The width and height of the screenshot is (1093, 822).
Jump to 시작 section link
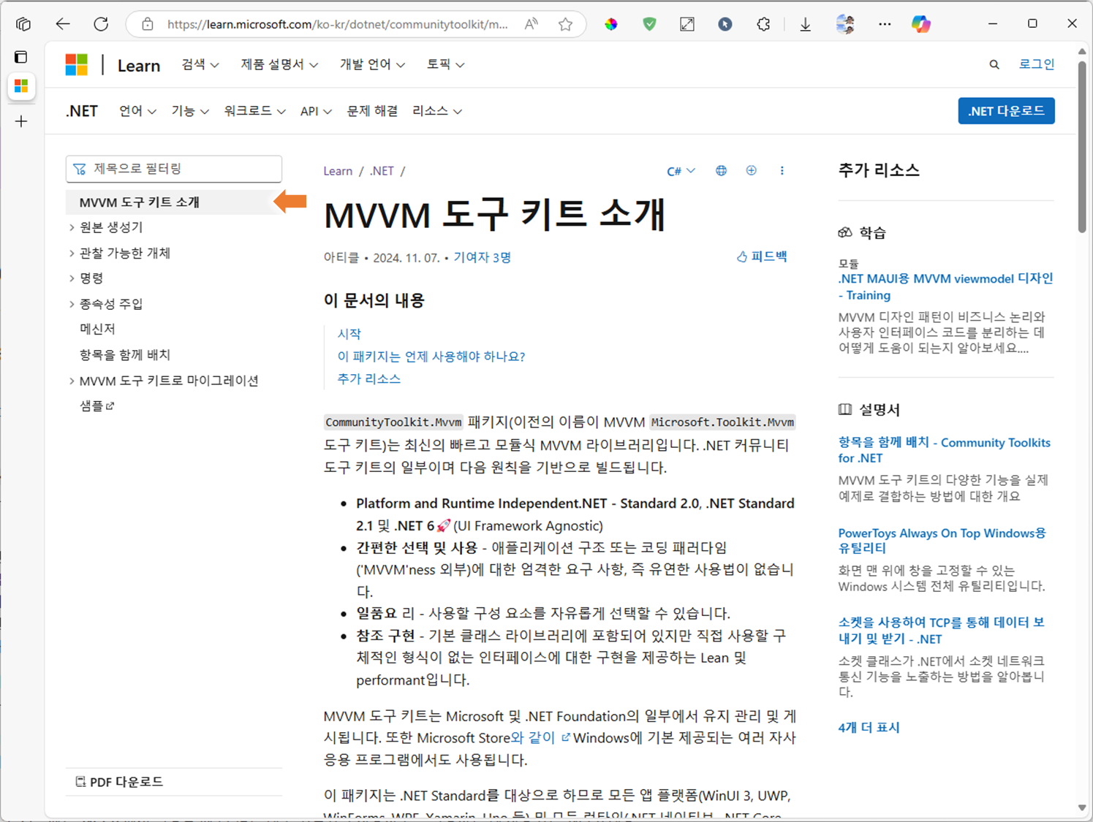[349, 334]
